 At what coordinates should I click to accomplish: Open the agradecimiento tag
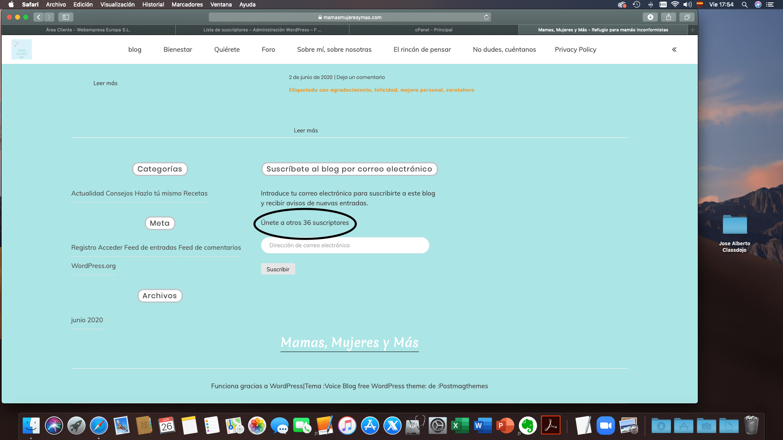tap(351, 90)
